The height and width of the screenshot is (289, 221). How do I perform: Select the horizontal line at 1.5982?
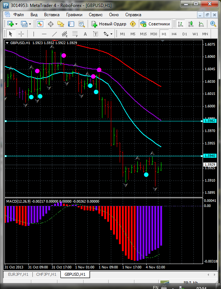104,121
